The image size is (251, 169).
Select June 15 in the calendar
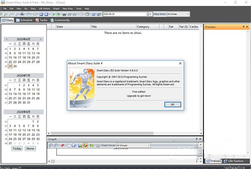point(10,58)
